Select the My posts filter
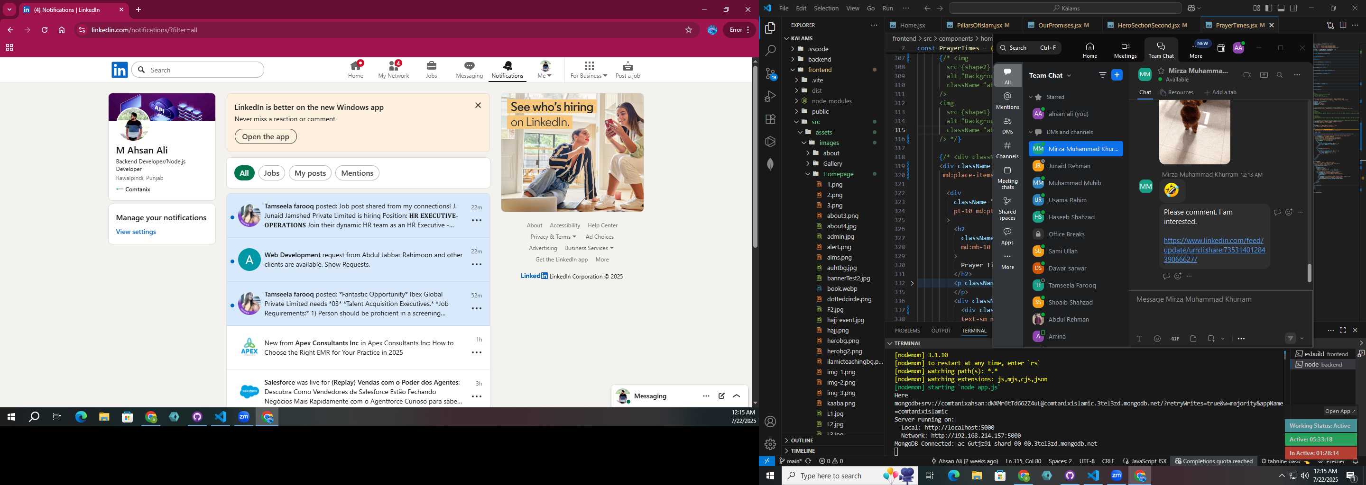Image resolution: width=1366 pixels, height=485 pixels. point(310,173)
